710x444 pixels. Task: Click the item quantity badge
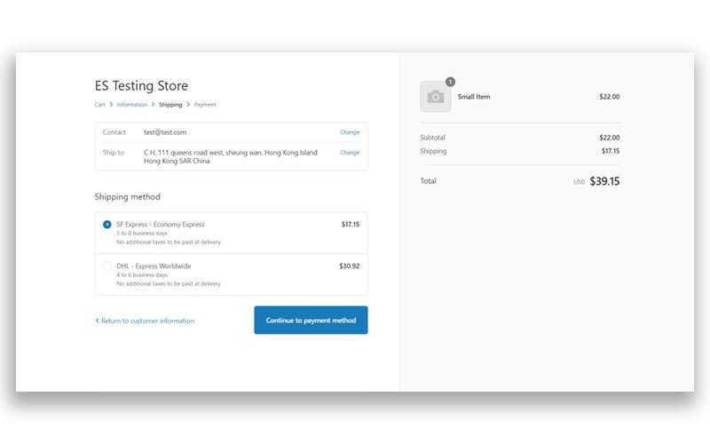[450, 82]
